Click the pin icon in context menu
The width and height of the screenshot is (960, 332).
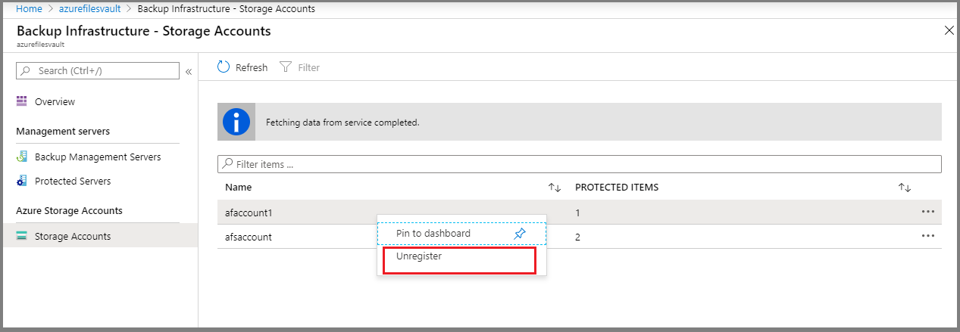point(519,234)
